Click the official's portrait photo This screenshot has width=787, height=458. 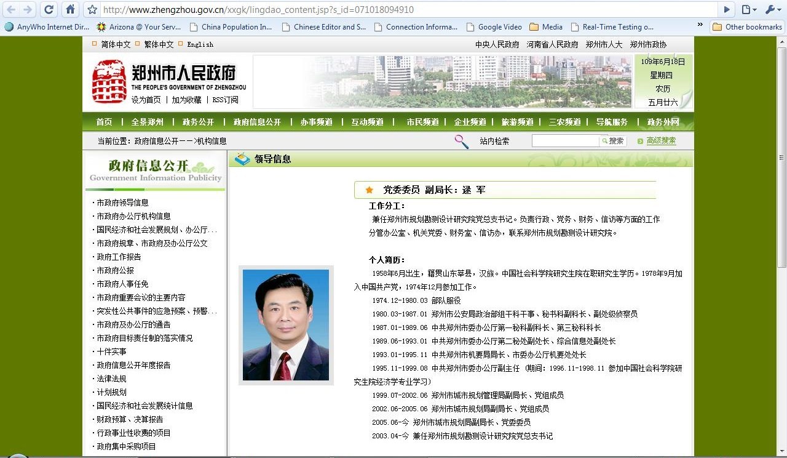coord(286,325)
